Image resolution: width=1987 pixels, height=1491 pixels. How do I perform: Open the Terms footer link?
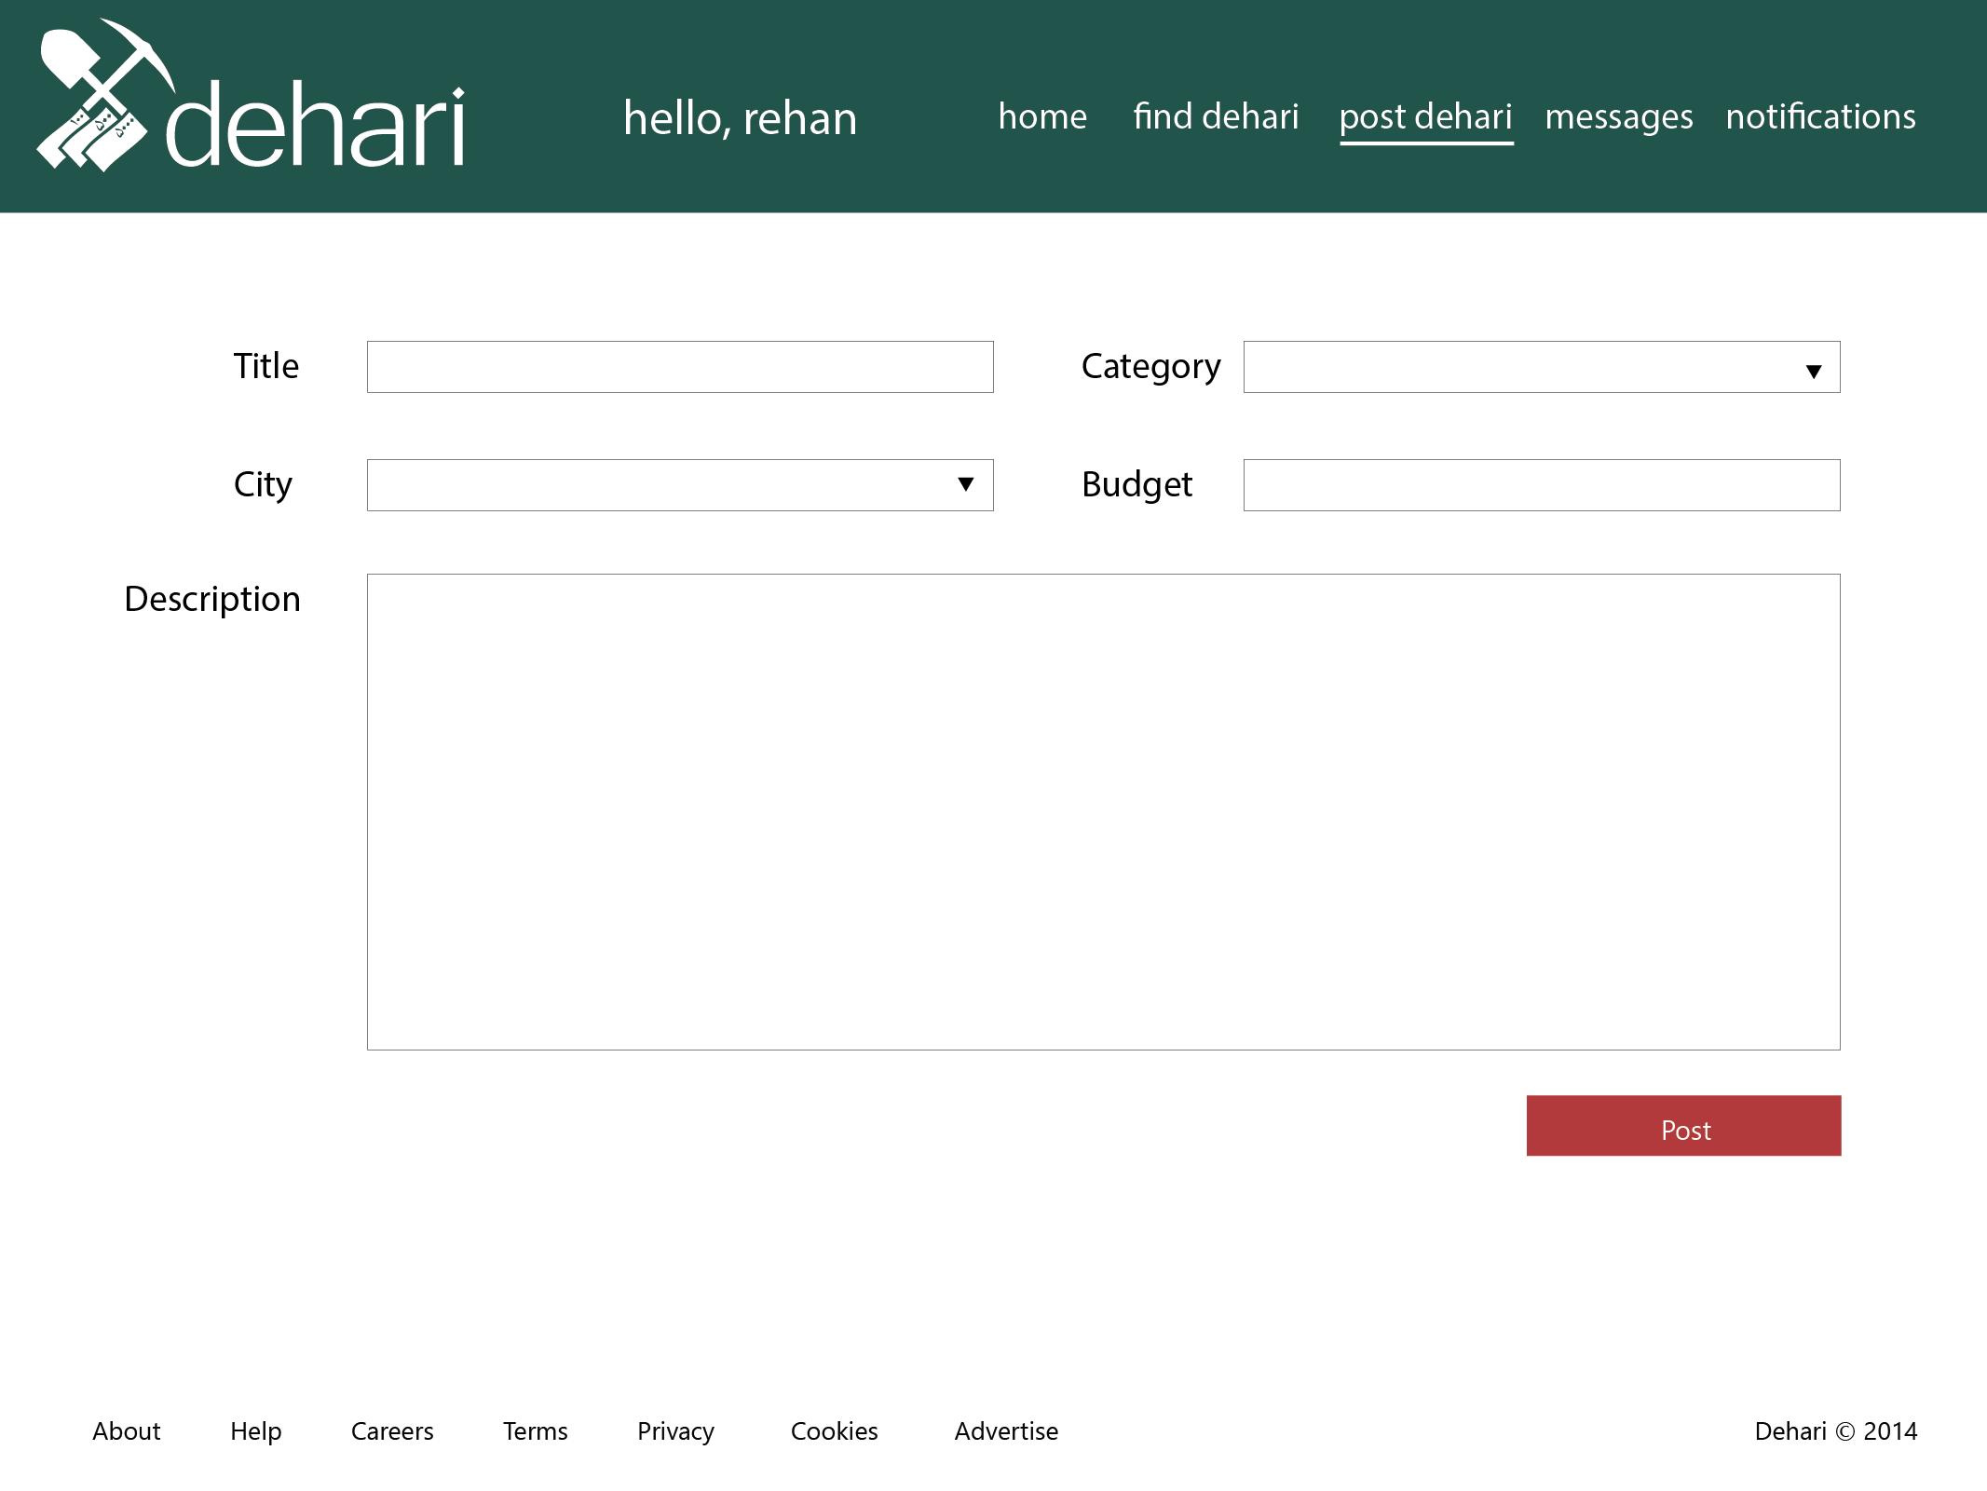click(x=535, y=1430)
